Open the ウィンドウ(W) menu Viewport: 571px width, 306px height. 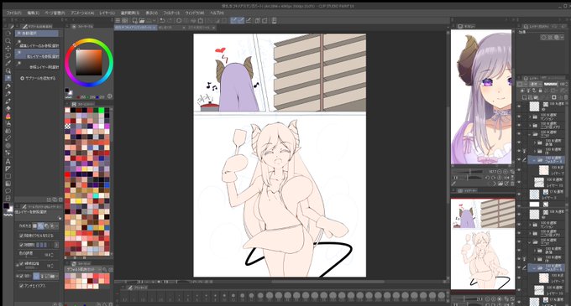click(x=195, y=13)
